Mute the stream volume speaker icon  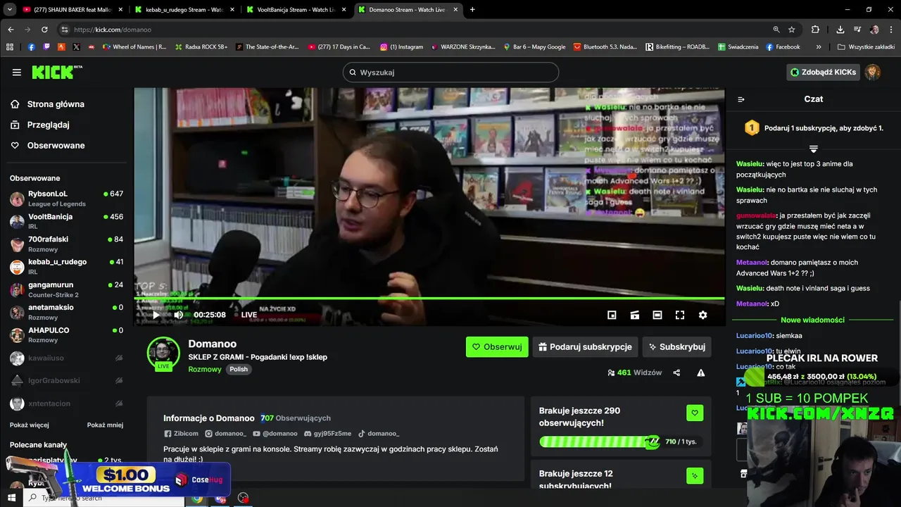pos(179,315)
